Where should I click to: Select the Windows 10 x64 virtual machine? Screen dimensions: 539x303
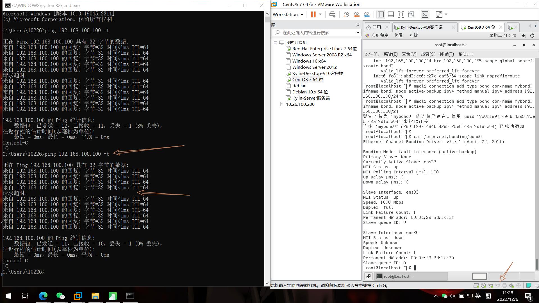306,61
